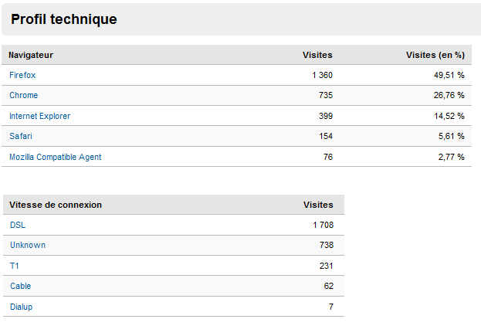Click the Visites header in browser table
Screen dimensions: 481x336
(317, 55)
